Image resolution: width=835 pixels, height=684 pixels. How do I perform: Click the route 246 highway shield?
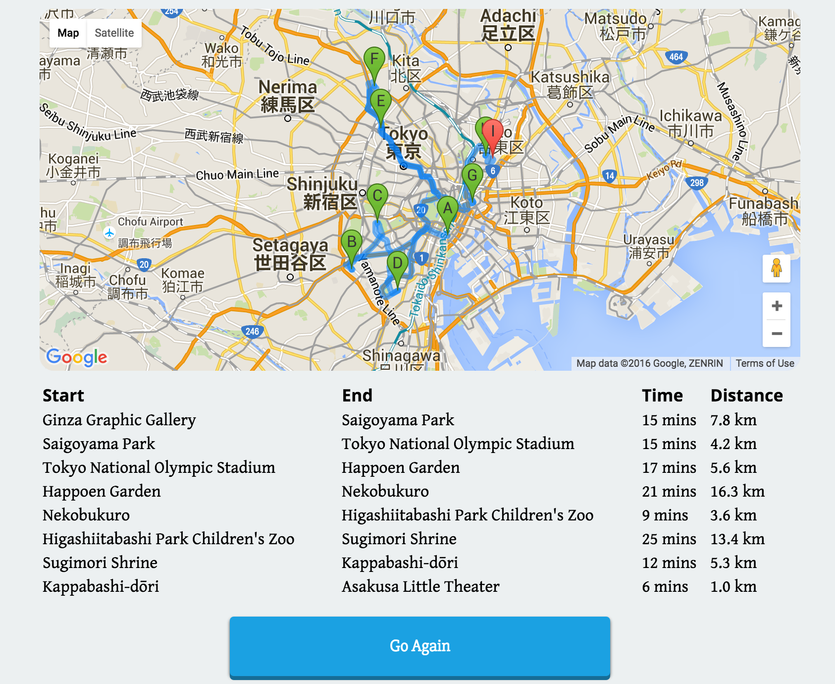click(252, 331)
